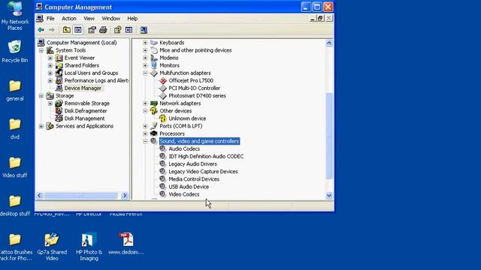Restore the inner MMC child window

[x=320, y=18]
